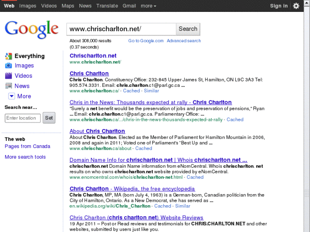Click 'Search near...' heading
Viewport: 310px width, 232px height.
21,107
